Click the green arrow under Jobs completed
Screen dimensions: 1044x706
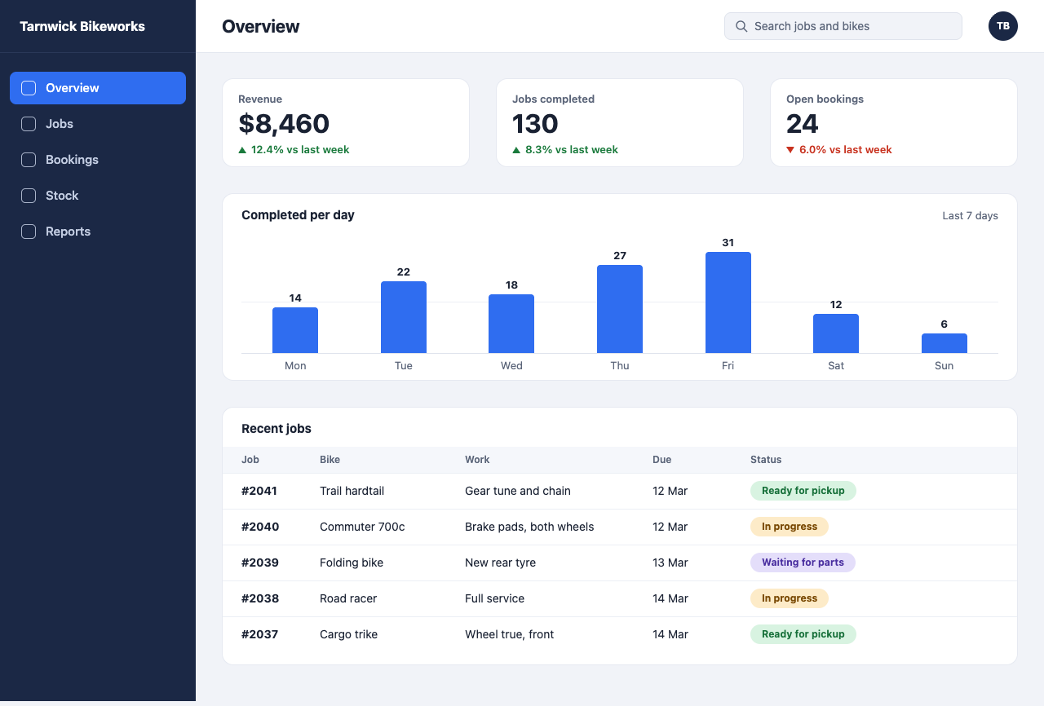click(516, 150)
